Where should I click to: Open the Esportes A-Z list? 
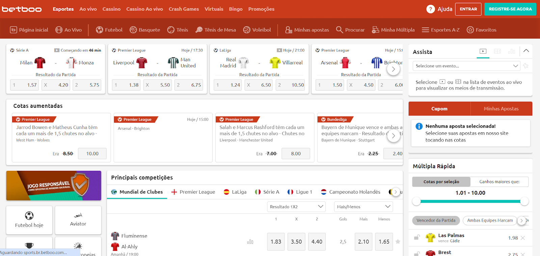pos(440,30)
